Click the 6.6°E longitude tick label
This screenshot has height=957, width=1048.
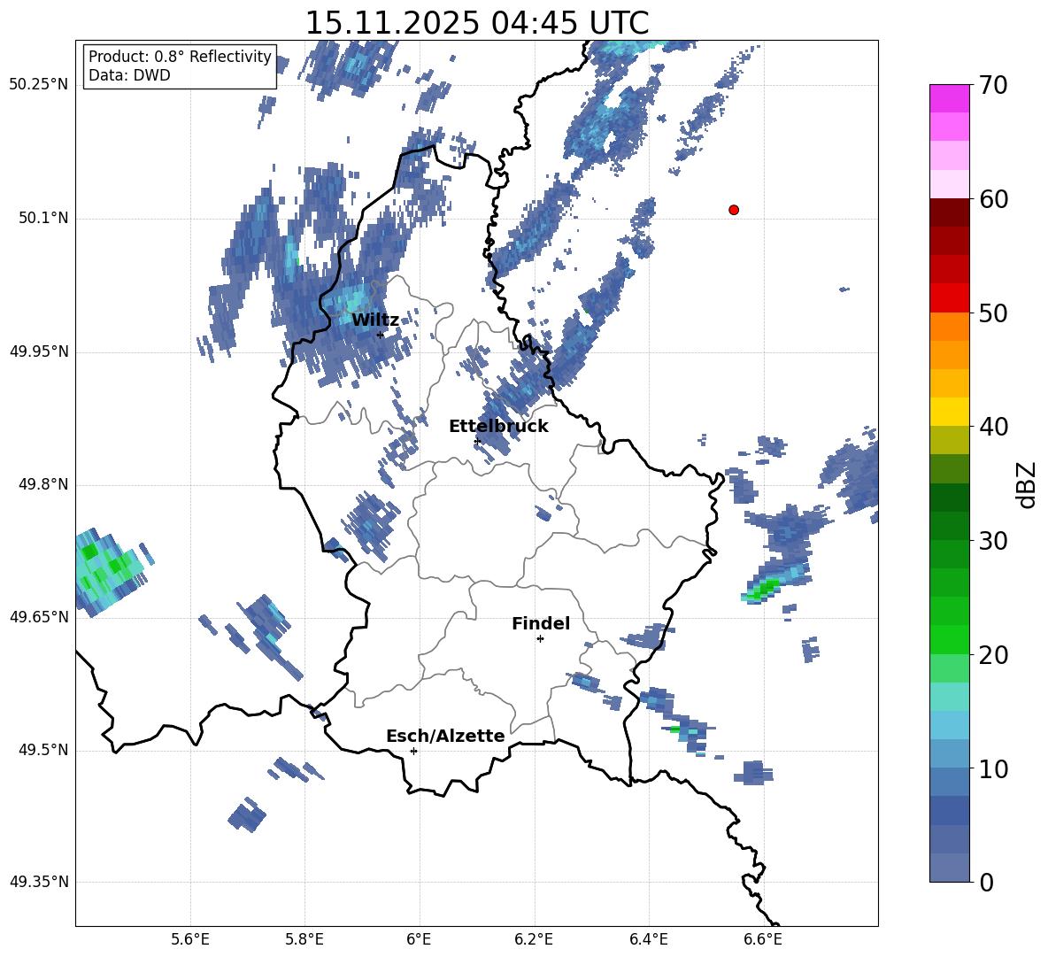[x=763, y=939]
